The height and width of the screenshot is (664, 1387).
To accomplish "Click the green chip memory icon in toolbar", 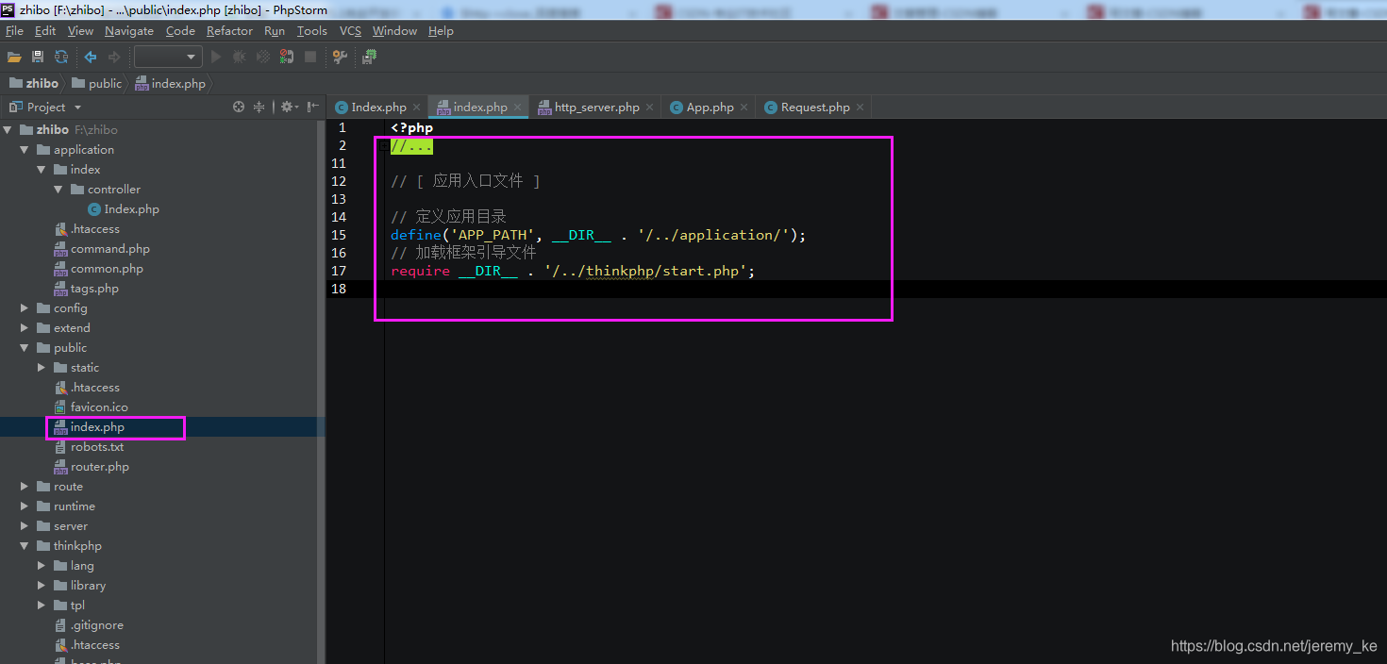I will (369, 58).
